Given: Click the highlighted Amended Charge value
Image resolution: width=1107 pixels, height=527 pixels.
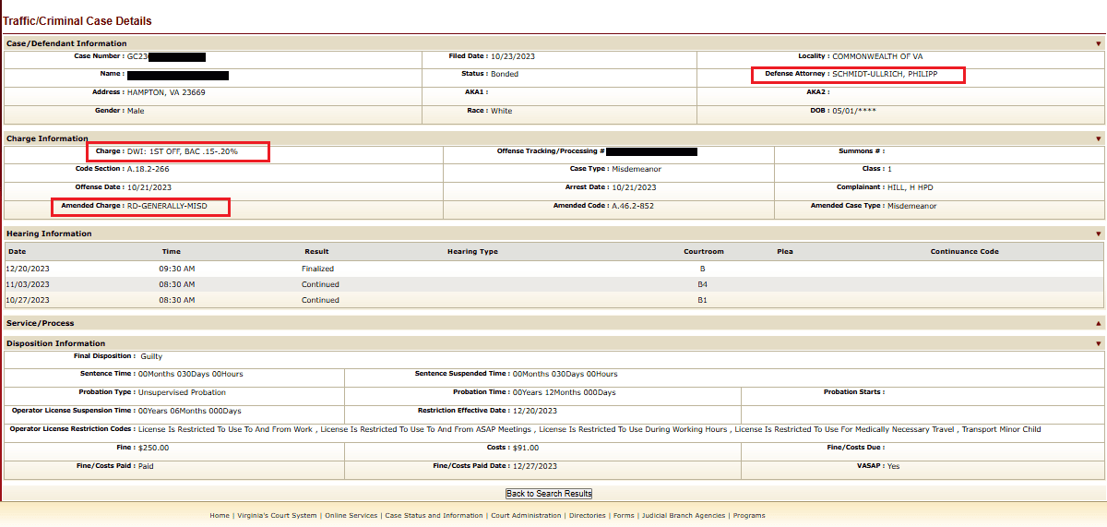Looking at the screenshot, I should [x=167, y=206].
